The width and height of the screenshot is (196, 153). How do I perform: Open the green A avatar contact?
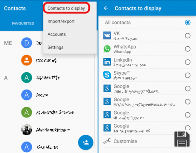point(26,112)
